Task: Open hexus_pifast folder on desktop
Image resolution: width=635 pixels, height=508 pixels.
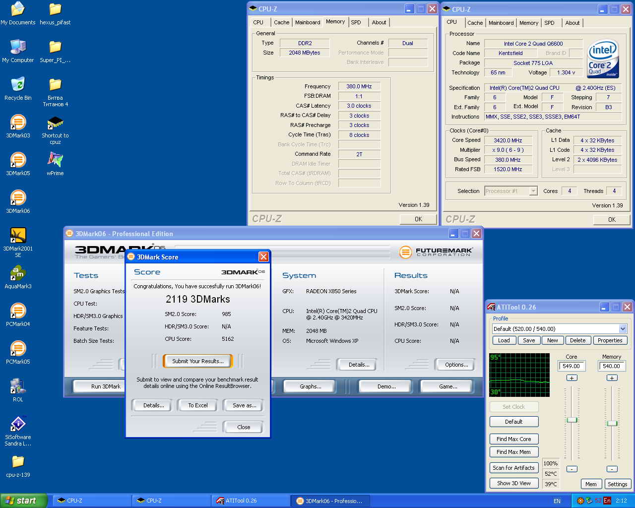Action: [x=55, y=13]
